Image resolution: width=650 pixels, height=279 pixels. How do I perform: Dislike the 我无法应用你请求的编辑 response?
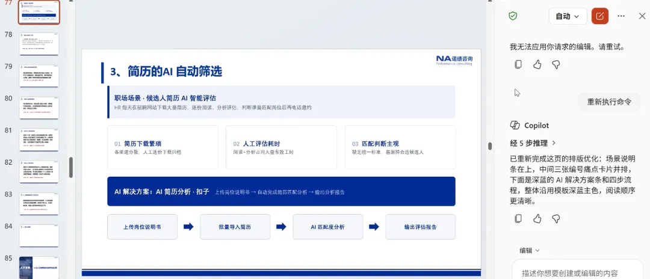556,64
